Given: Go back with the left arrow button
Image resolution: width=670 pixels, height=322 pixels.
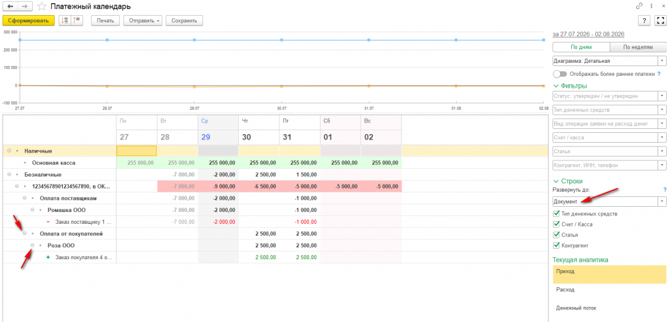Looking at the screenshot, I should click(x=10, y=6).
